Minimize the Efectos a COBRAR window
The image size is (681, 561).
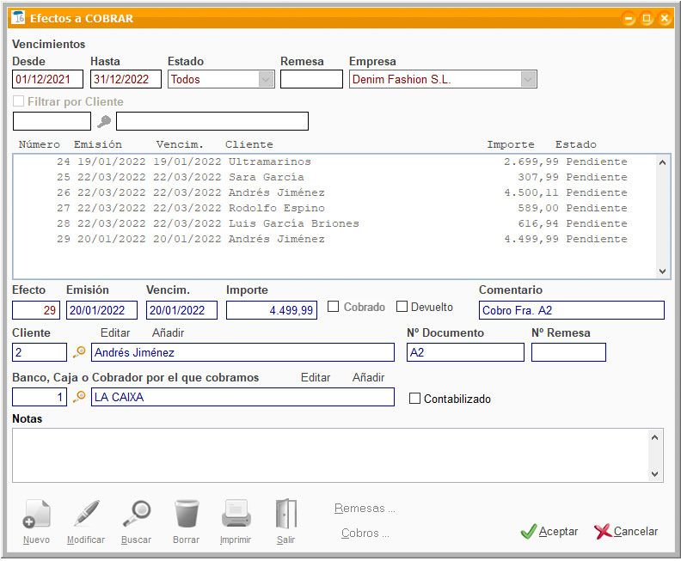(629, 18)
